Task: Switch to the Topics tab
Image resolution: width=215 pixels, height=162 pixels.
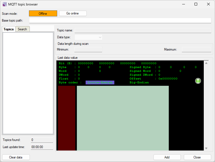Action: click(x=9, y=29)
